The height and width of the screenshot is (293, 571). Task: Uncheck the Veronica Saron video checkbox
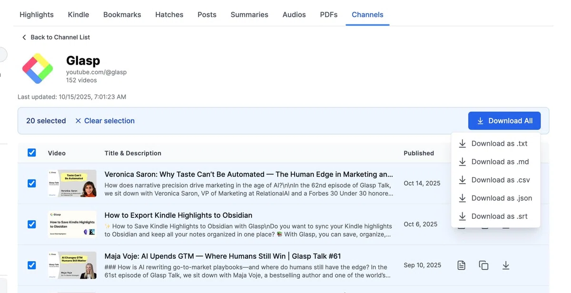tap(31, 183)
